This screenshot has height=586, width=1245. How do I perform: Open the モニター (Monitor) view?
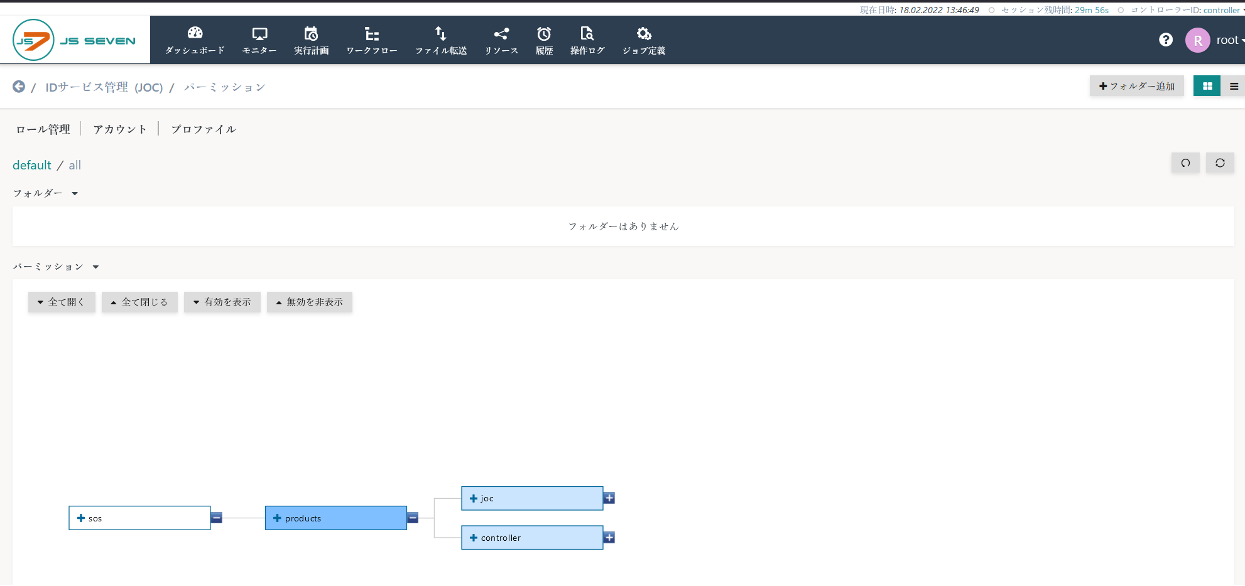coord(259,39)
